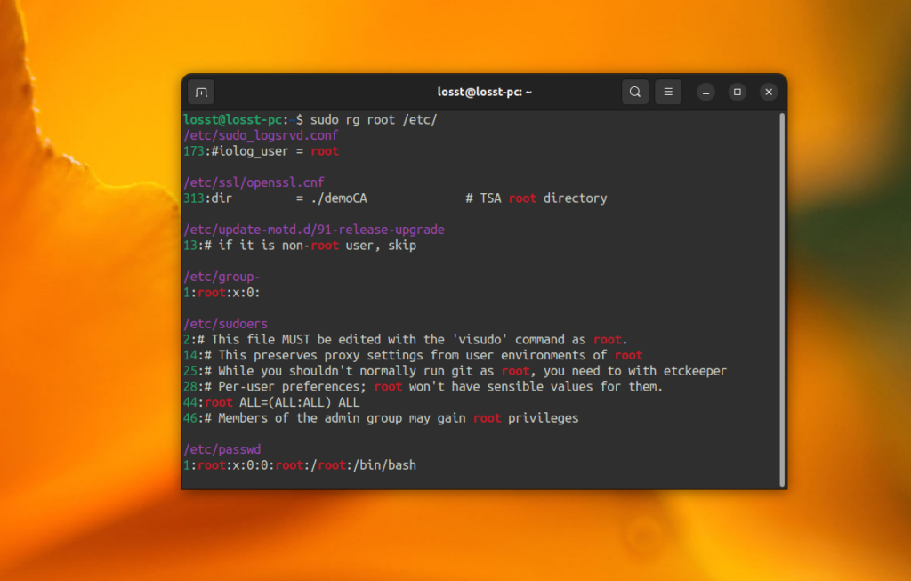Click the window title losst@losst-pc
Screen dimensions: 911x581
coord(485,92)
